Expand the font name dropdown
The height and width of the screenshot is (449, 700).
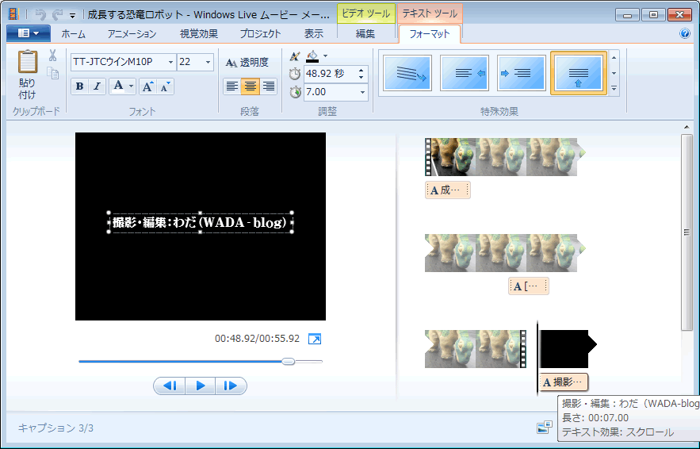[170, 62]
